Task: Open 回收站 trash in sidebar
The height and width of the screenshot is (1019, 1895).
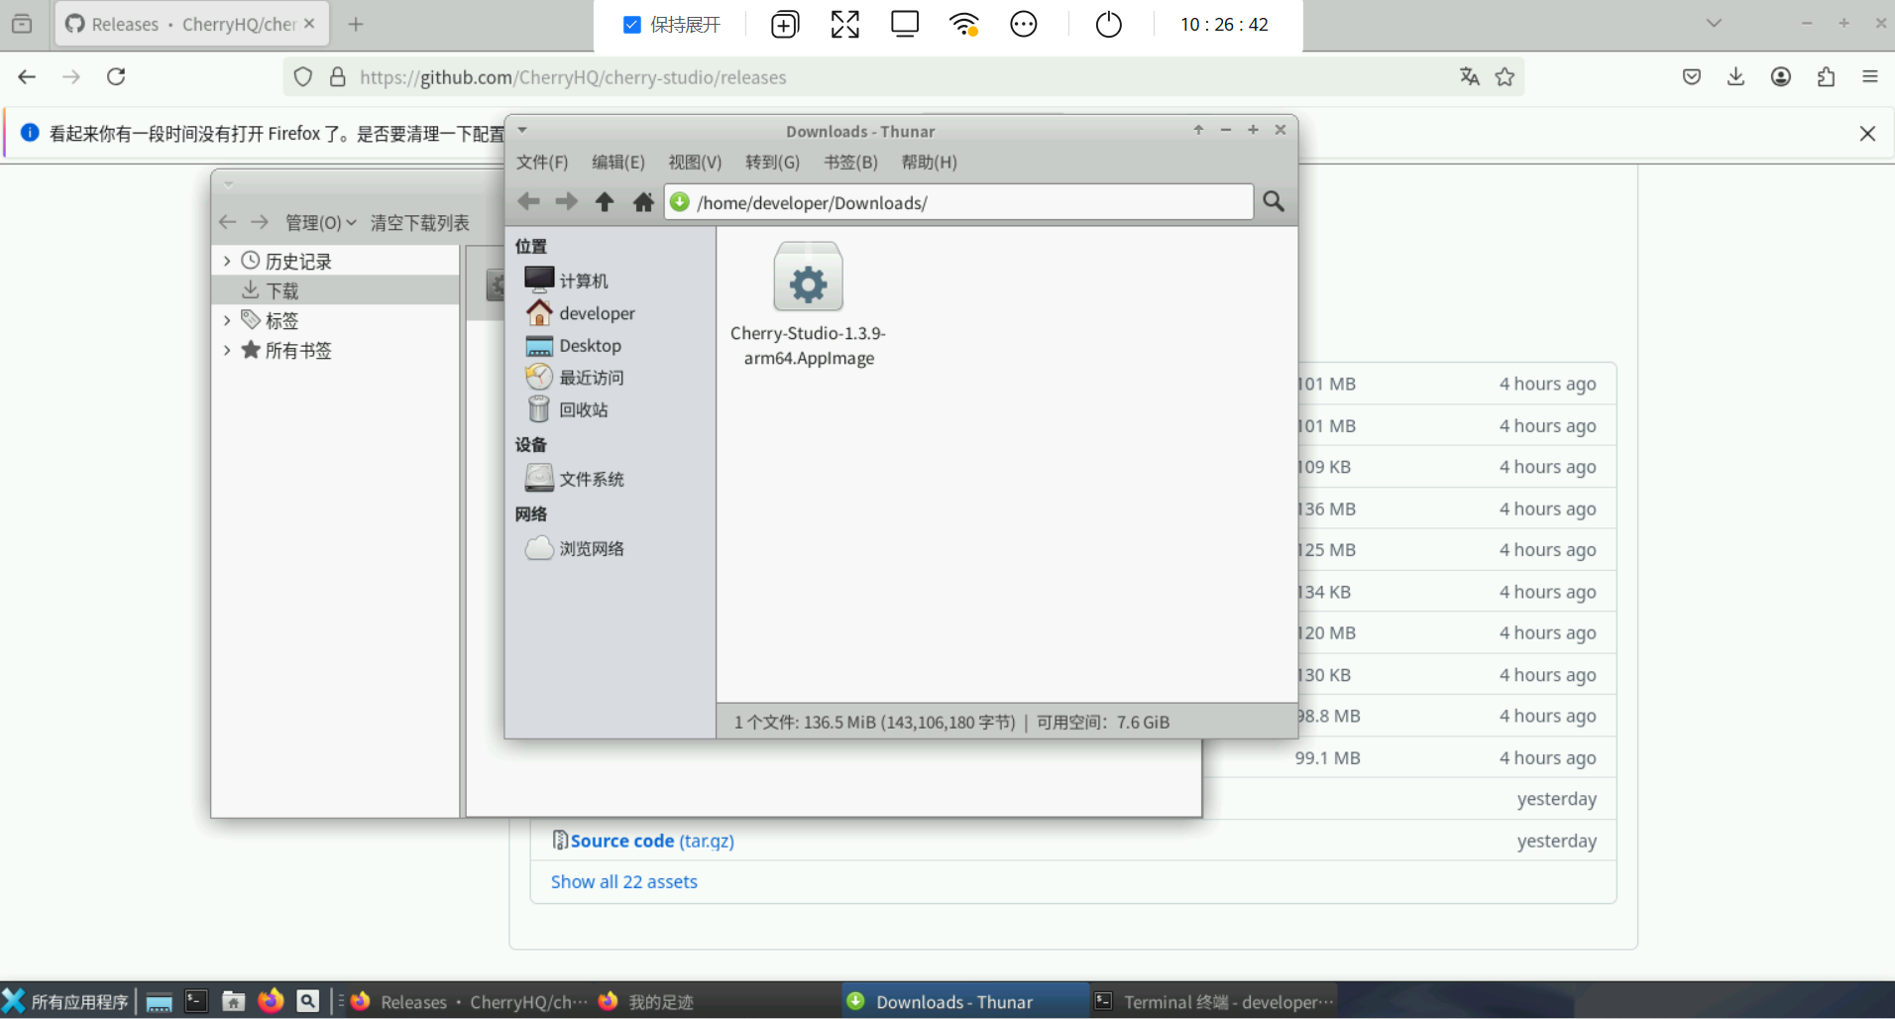Action: (x=567, y=409)
